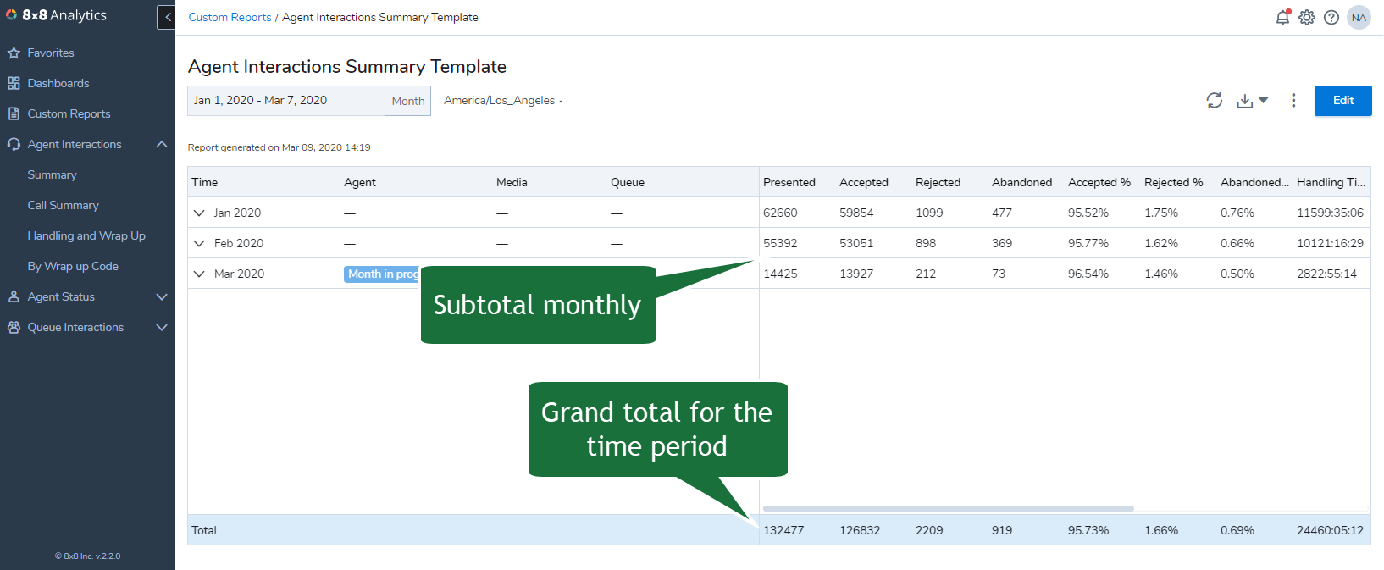Click the Accepted column header
Screen dimensions: 1384x570
(864, 182)
